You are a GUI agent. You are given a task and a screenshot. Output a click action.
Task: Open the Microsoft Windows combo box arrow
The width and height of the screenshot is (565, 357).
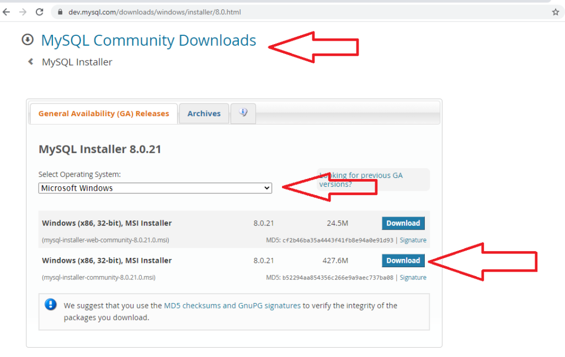(265, 188)
